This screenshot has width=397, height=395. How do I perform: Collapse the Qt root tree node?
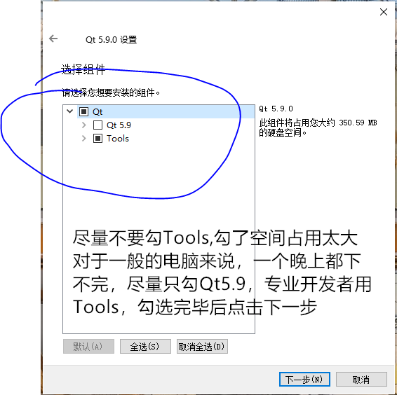point(70,111)
